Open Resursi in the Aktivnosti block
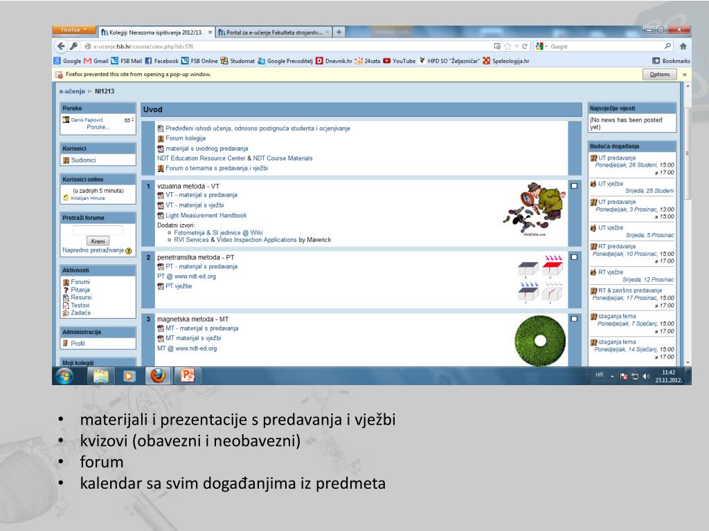 [x=81, y=297]
